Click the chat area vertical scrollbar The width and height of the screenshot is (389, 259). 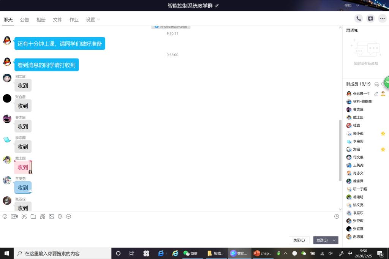(x=340, y=150)
